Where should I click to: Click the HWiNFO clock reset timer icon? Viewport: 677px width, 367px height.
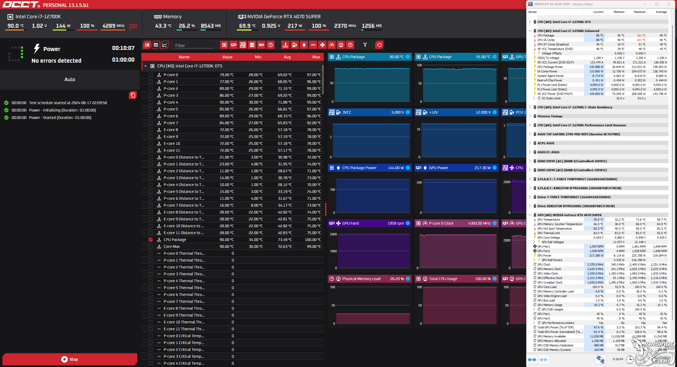point(630,359)
